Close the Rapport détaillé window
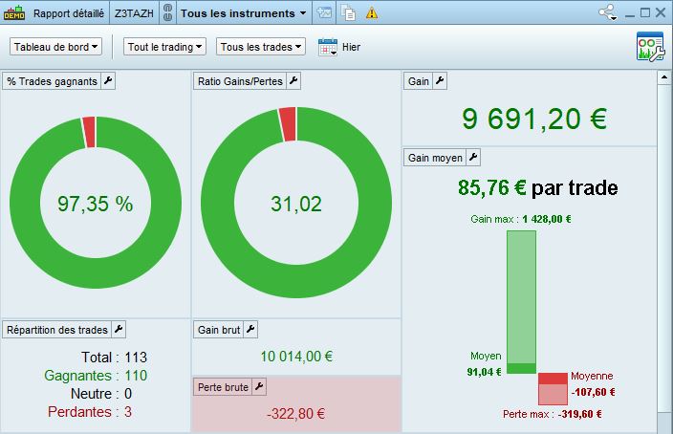This screenshot has height=434, width=673. click(661, 12)
